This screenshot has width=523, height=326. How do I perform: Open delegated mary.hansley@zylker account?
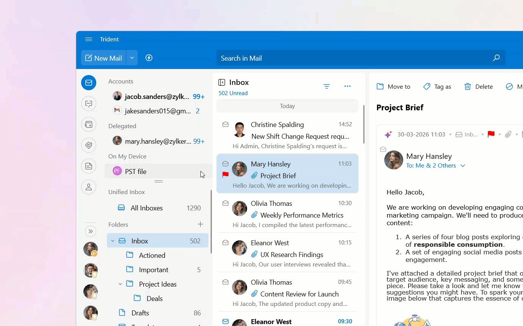[158, 141]
